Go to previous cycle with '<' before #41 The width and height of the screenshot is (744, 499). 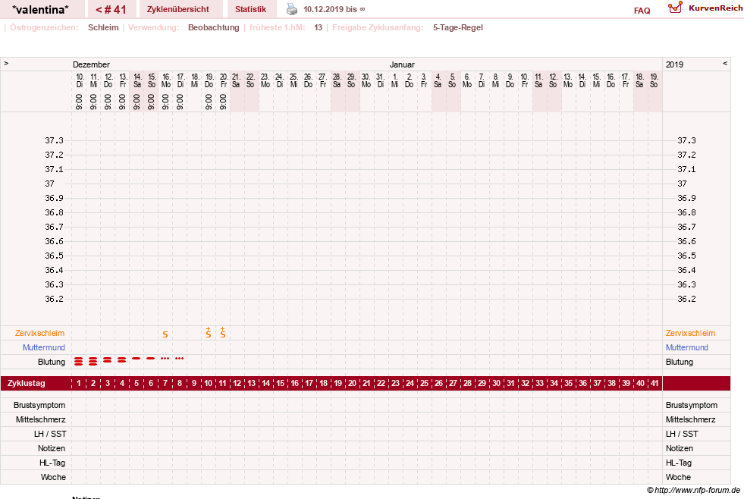(99, 10)
